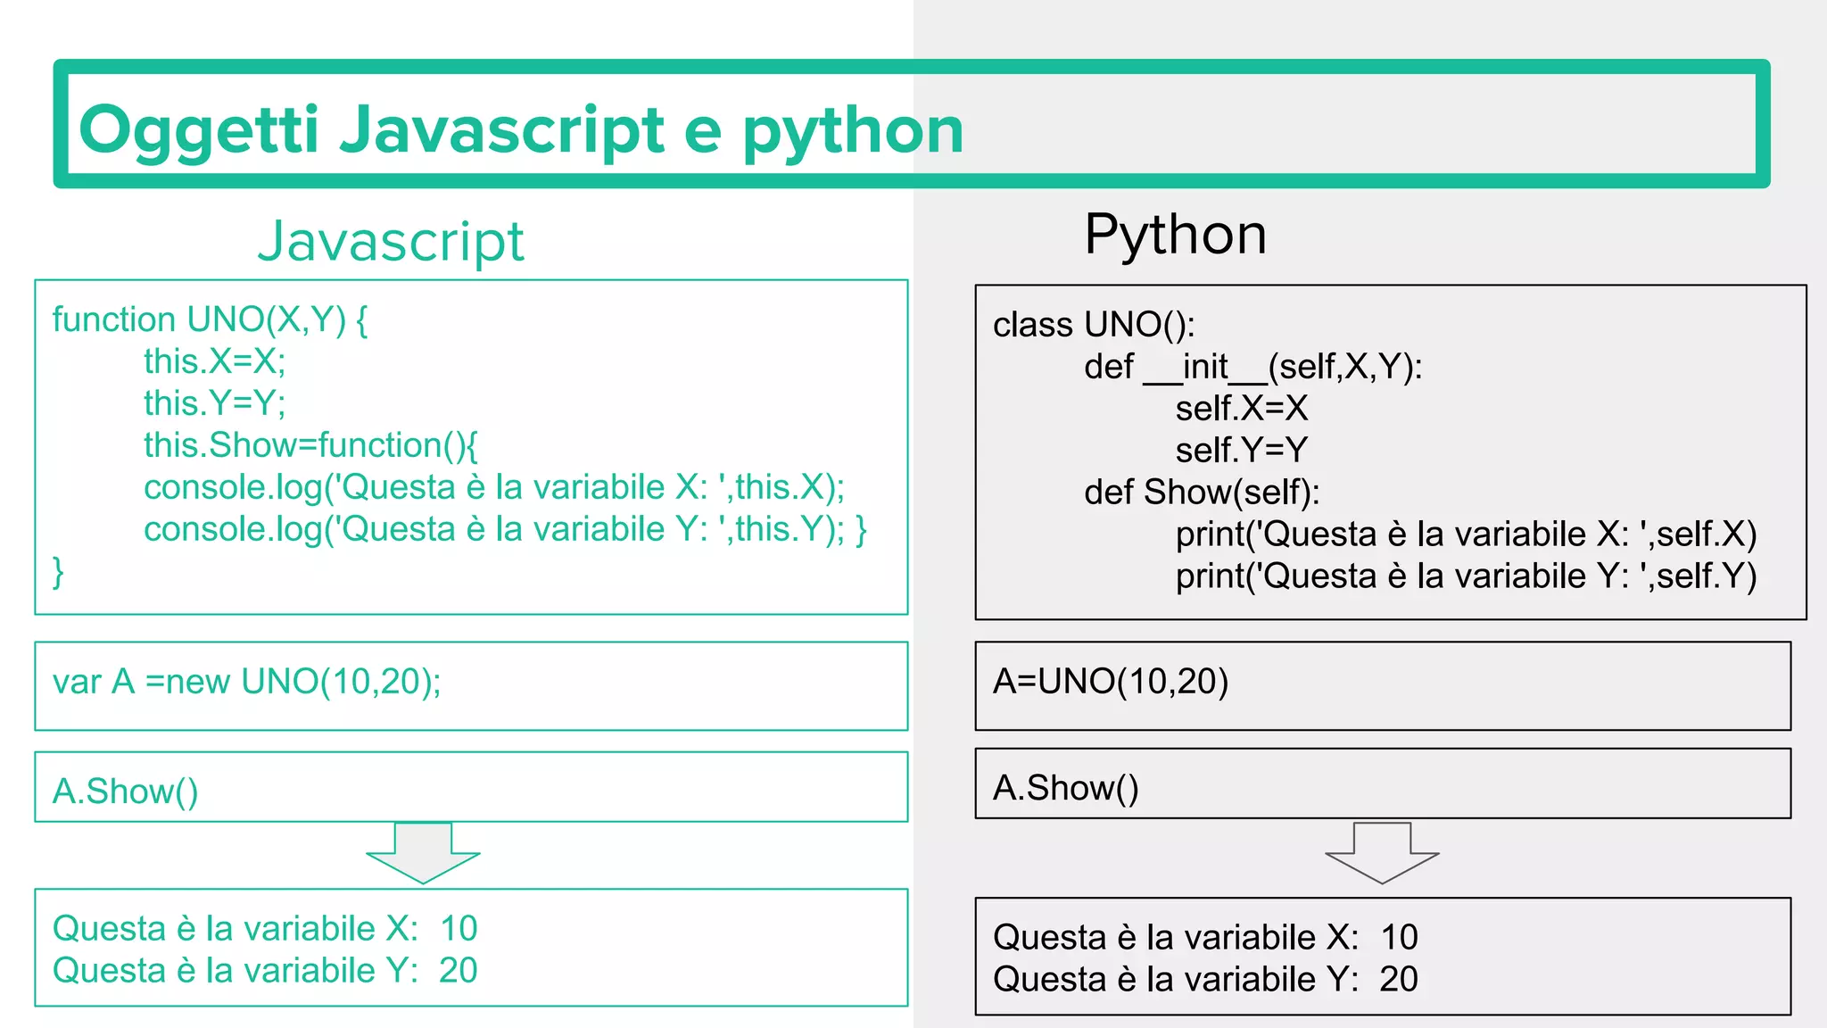Click 'A.Show()' in the Javascript column
Screen dimensions: 1827x1028
pyautogui.click(x=126, y=792)
